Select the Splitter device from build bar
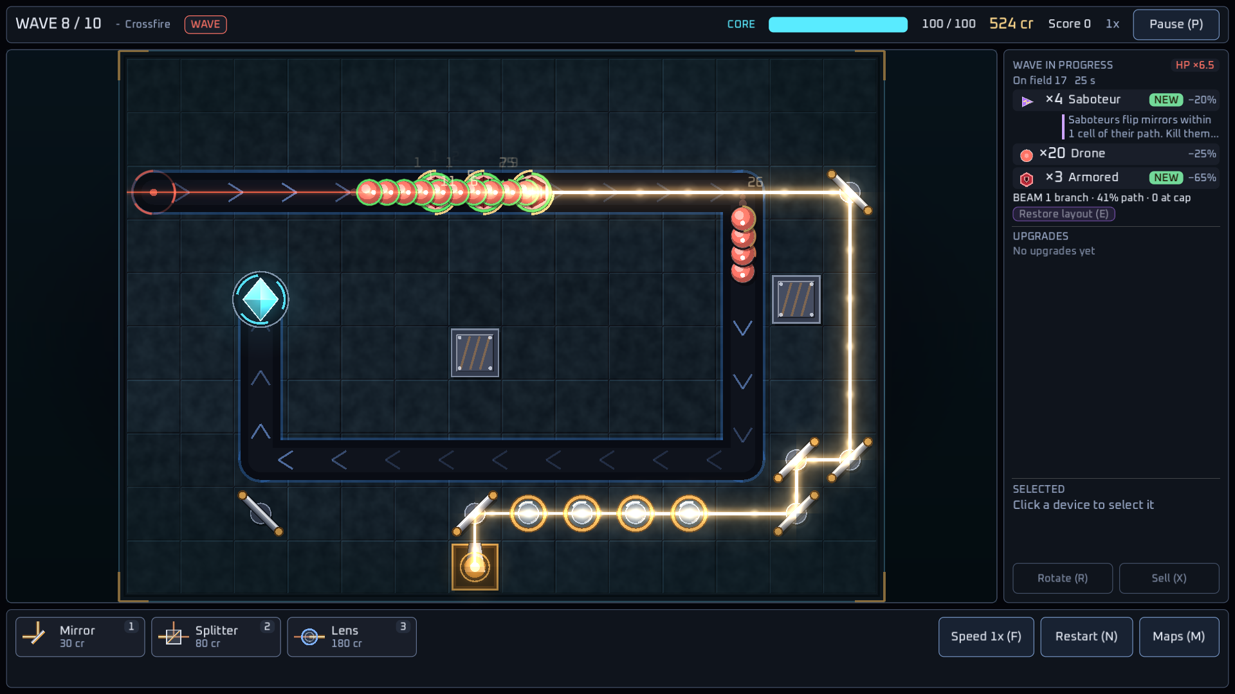 coord(215,637)
